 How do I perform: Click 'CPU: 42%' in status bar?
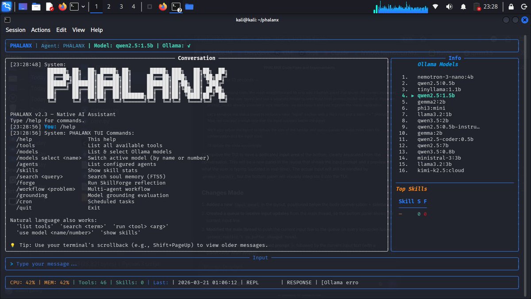[x=23, y=282]
